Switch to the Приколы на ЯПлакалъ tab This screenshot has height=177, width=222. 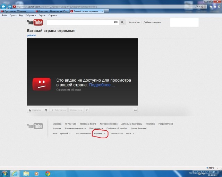pos(17,11)
